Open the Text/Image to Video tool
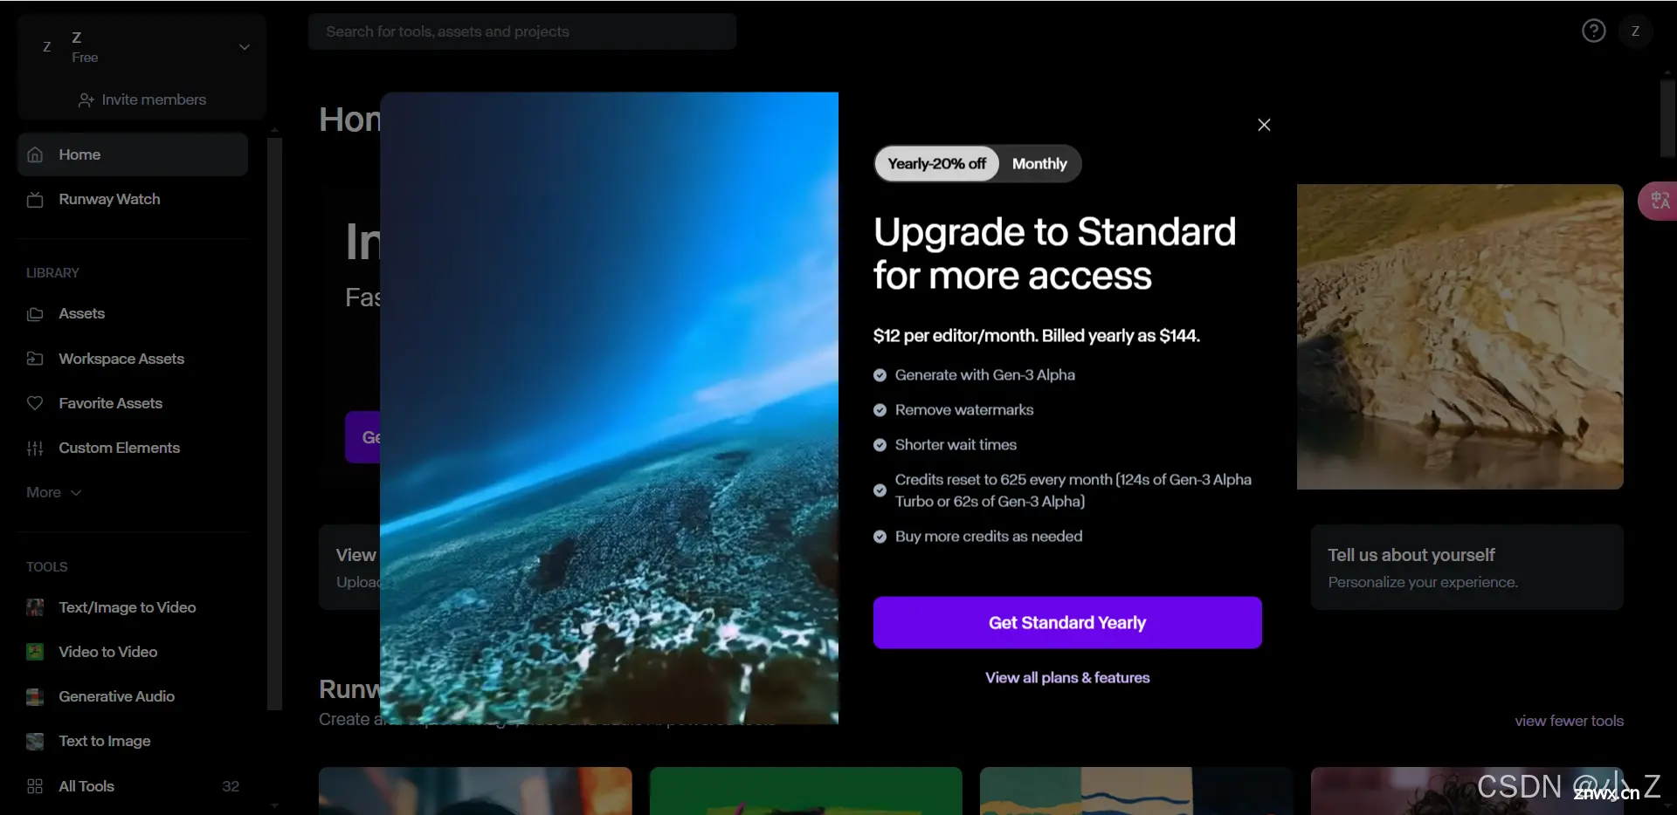This screenshot has height=815, width=1677. pyautogui.click(x=133, y=607)
